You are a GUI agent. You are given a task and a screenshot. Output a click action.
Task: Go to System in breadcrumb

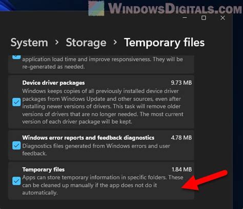pyautogui.click(x=29, y=43)
